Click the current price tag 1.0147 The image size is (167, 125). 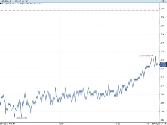pyautogui.click(x=163, y=65)
